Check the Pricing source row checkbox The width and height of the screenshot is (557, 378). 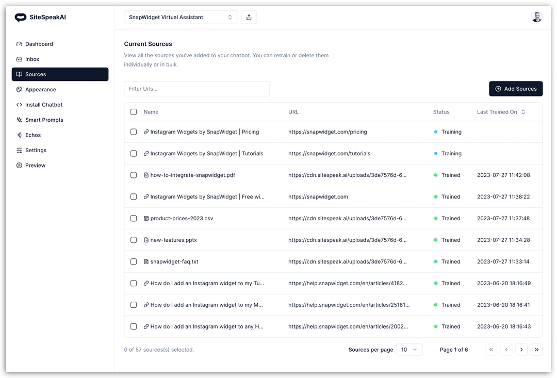point(134,132)
